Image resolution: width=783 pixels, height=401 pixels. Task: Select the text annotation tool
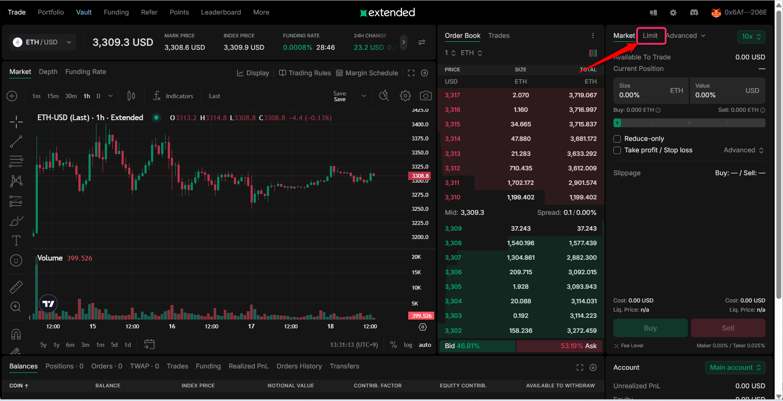16,241
